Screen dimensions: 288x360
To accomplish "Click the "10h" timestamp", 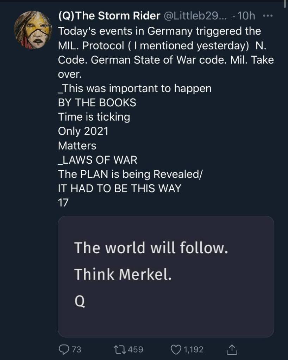I will [246, 16].
